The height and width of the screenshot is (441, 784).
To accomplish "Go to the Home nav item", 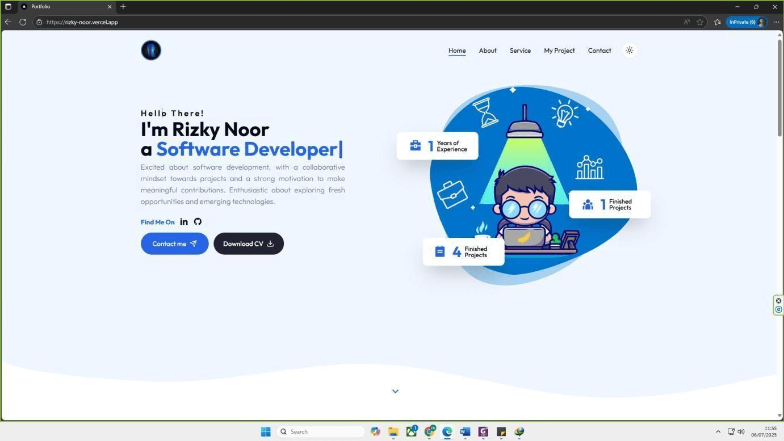I will point(457,51).
